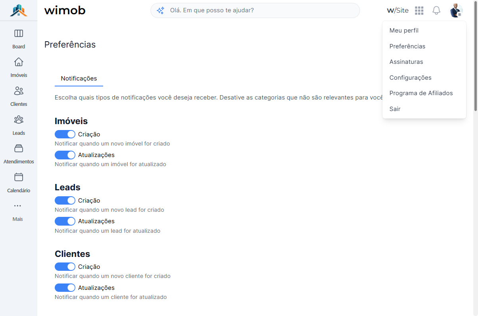Image resolution: width=478 pixels, height=316 pixels.
Task: Click the user avatar in header
Action: tap(456, 11)
